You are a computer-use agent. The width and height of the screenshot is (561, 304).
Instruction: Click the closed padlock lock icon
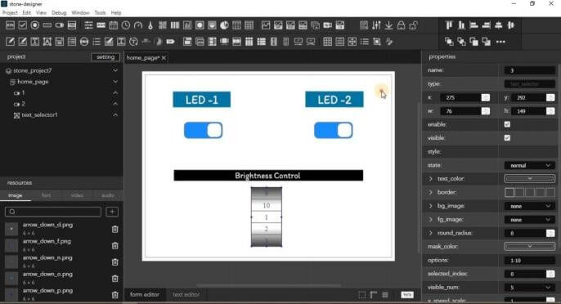pos(401,25)
